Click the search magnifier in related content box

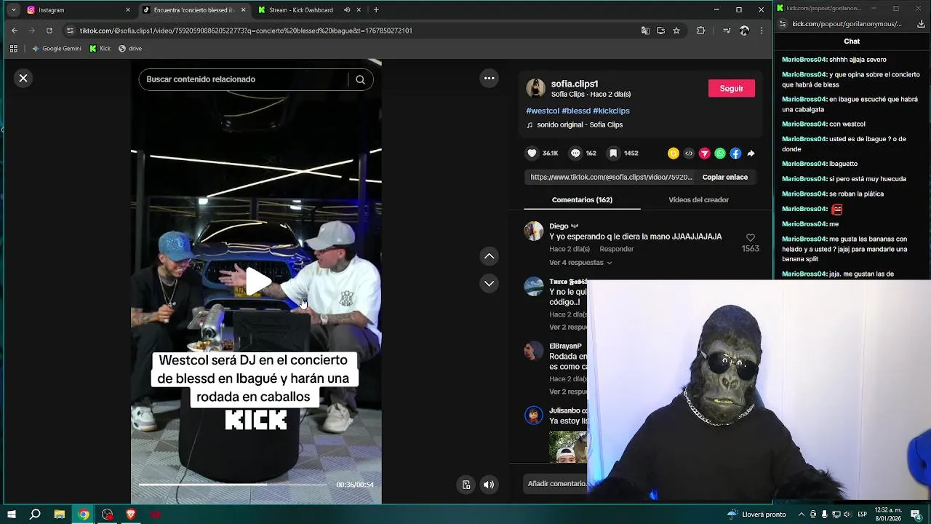click(x=360, y=79)
